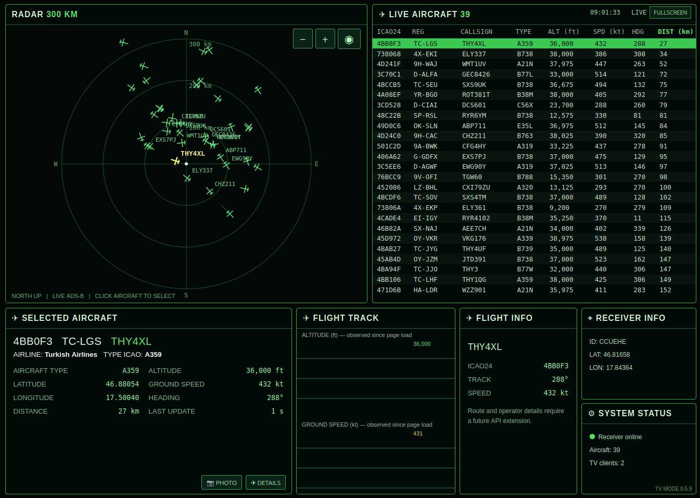Select the VKG176 row in aircraft list

tap(534, 239)
